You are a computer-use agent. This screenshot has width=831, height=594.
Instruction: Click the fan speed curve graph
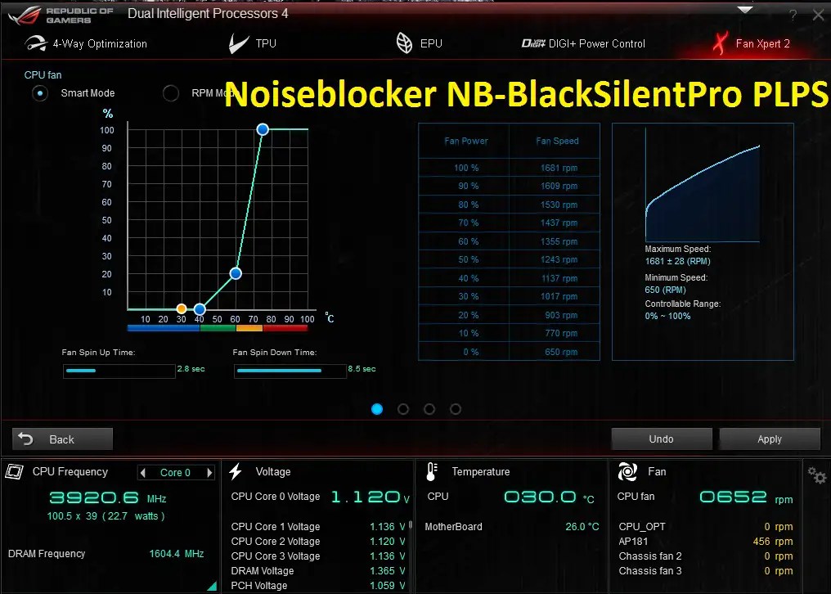click(703, 192)
